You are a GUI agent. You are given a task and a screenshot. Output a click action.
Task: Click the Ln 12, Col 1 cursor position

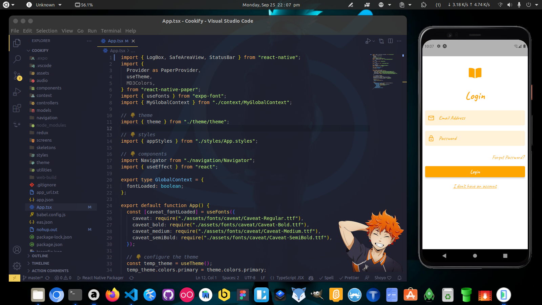pos(206,278)
